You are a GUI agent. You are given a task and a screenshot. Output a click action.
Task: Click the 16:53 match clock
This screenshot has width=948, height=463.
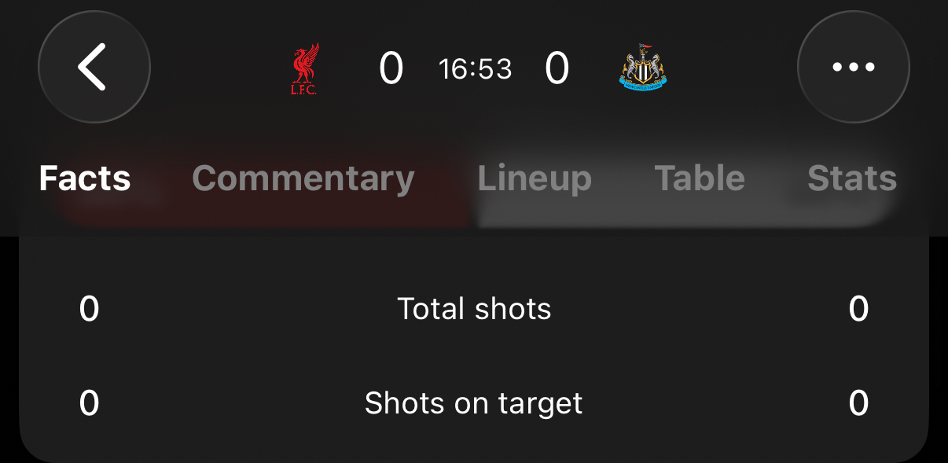click(x=476, y=69)
